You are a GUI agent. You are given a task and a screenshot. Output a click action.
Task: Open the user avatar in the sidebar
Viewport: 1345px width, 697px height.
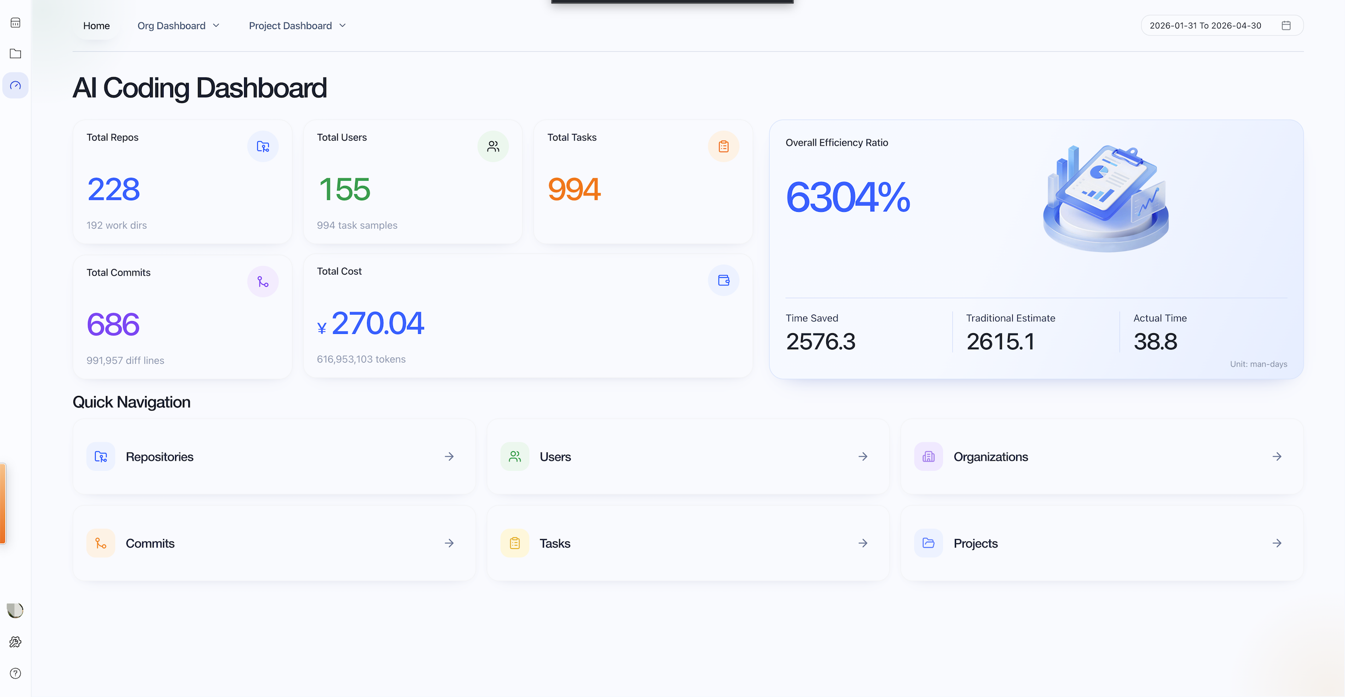(15, 610)
